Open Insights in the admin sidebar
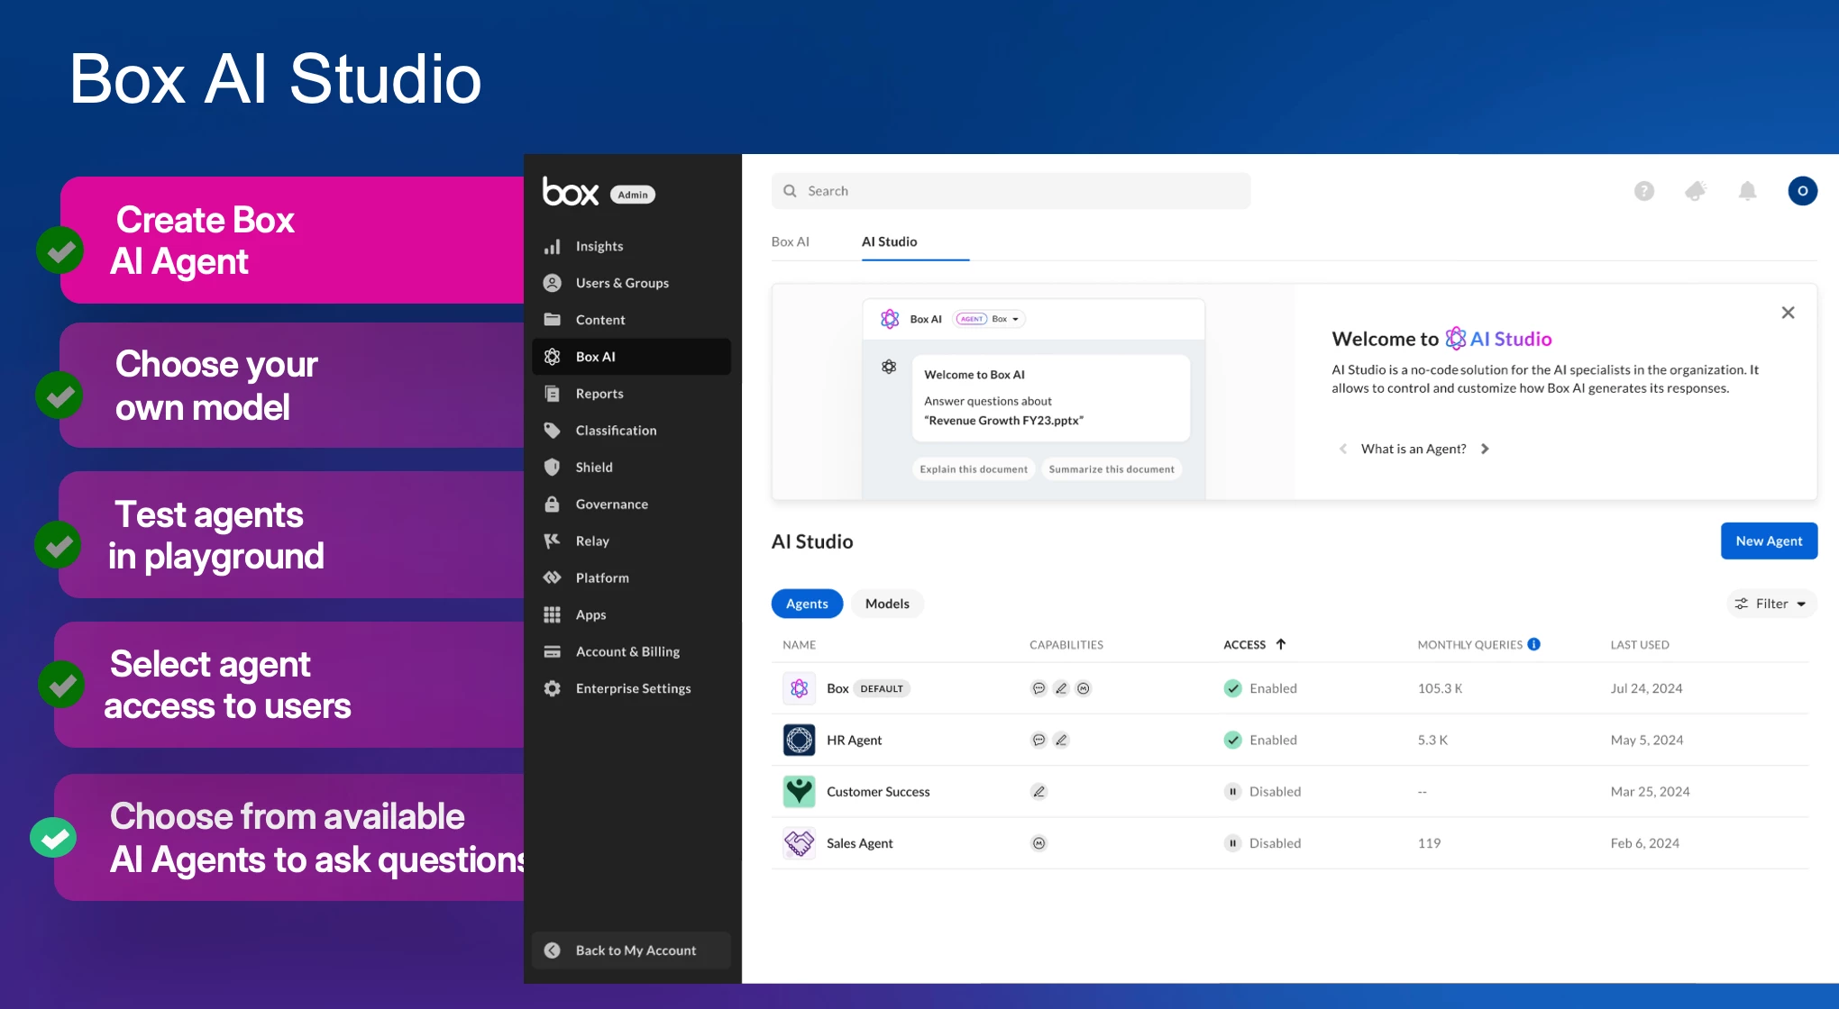 pyautogui.click(x=599, y=246)
